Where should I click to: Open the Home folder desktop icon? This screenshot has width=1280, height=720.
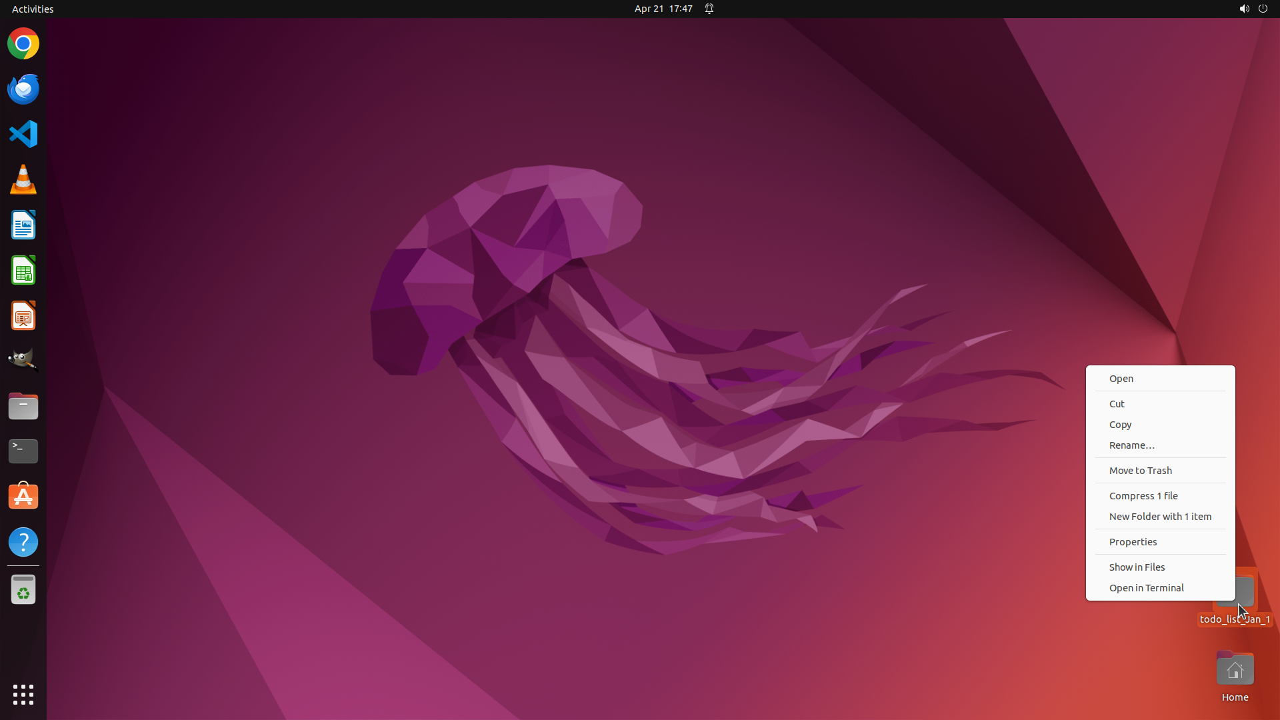point(1235,671)
